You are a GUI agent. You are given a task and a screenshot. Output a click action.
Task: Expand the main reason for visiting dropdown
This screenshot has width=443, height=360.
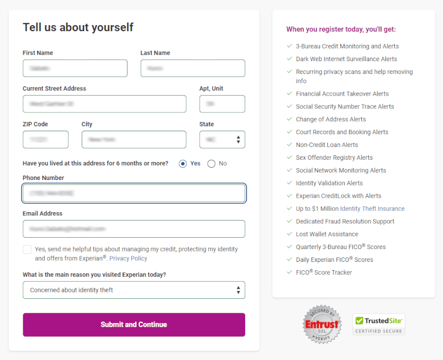coord(134,290)
